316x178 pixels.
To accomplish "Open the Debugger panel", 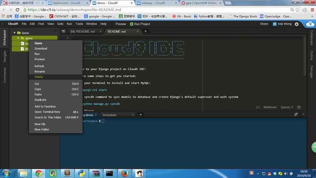I will [x=312, y=72].
